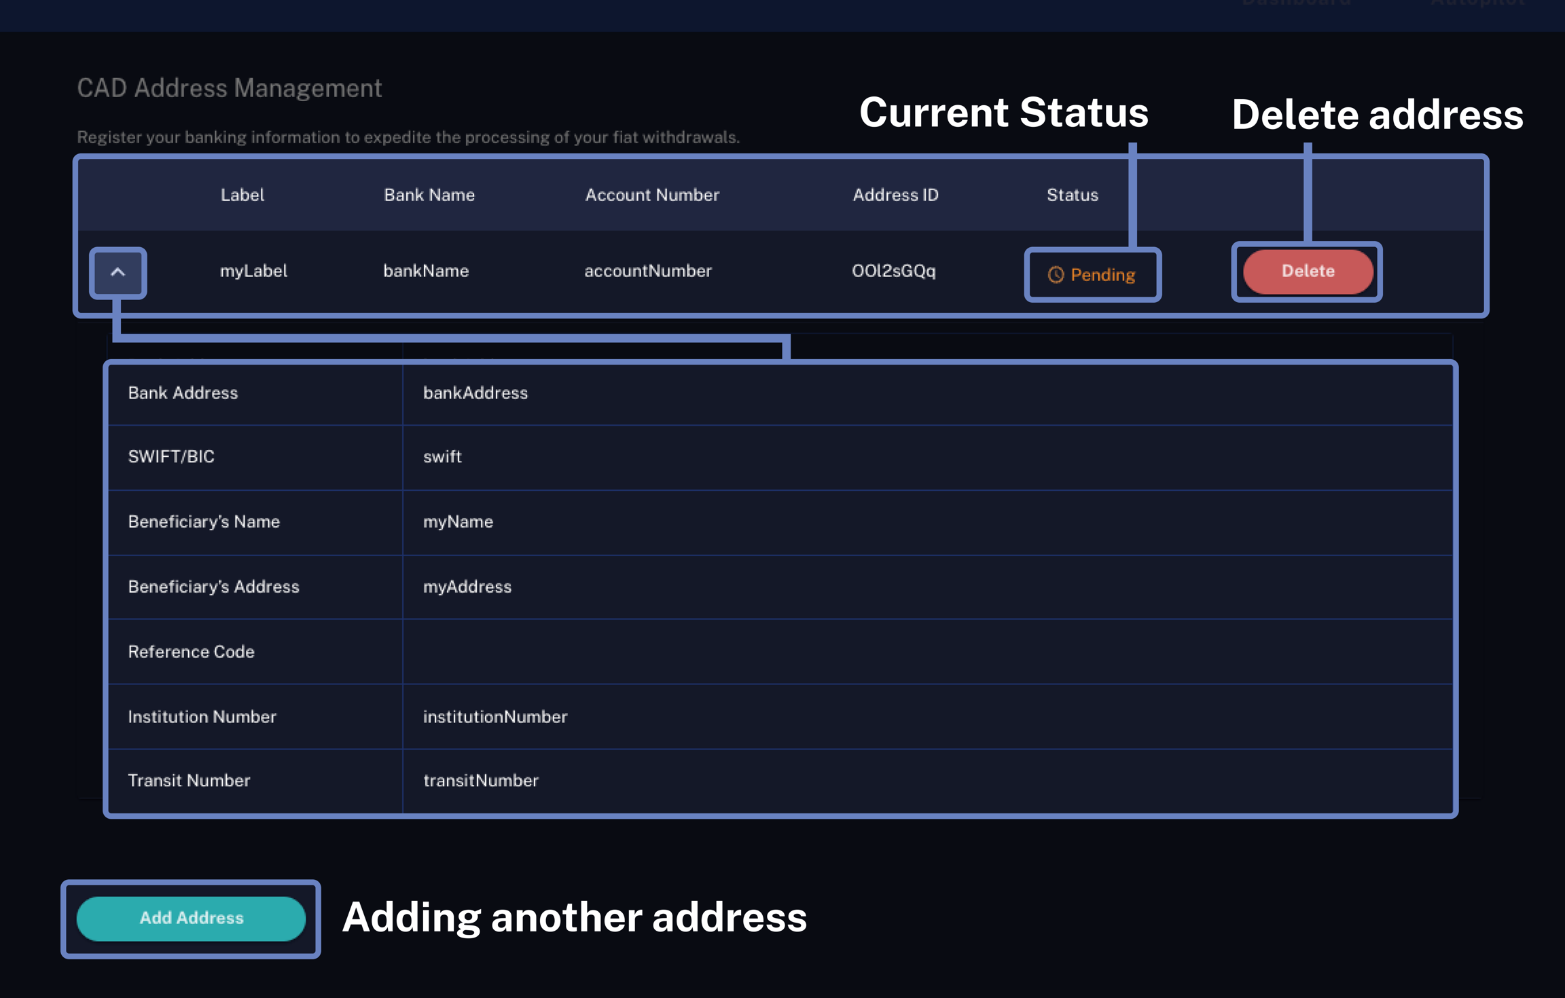
Task: Click the Bank Name column header
Action: point(429,195)
